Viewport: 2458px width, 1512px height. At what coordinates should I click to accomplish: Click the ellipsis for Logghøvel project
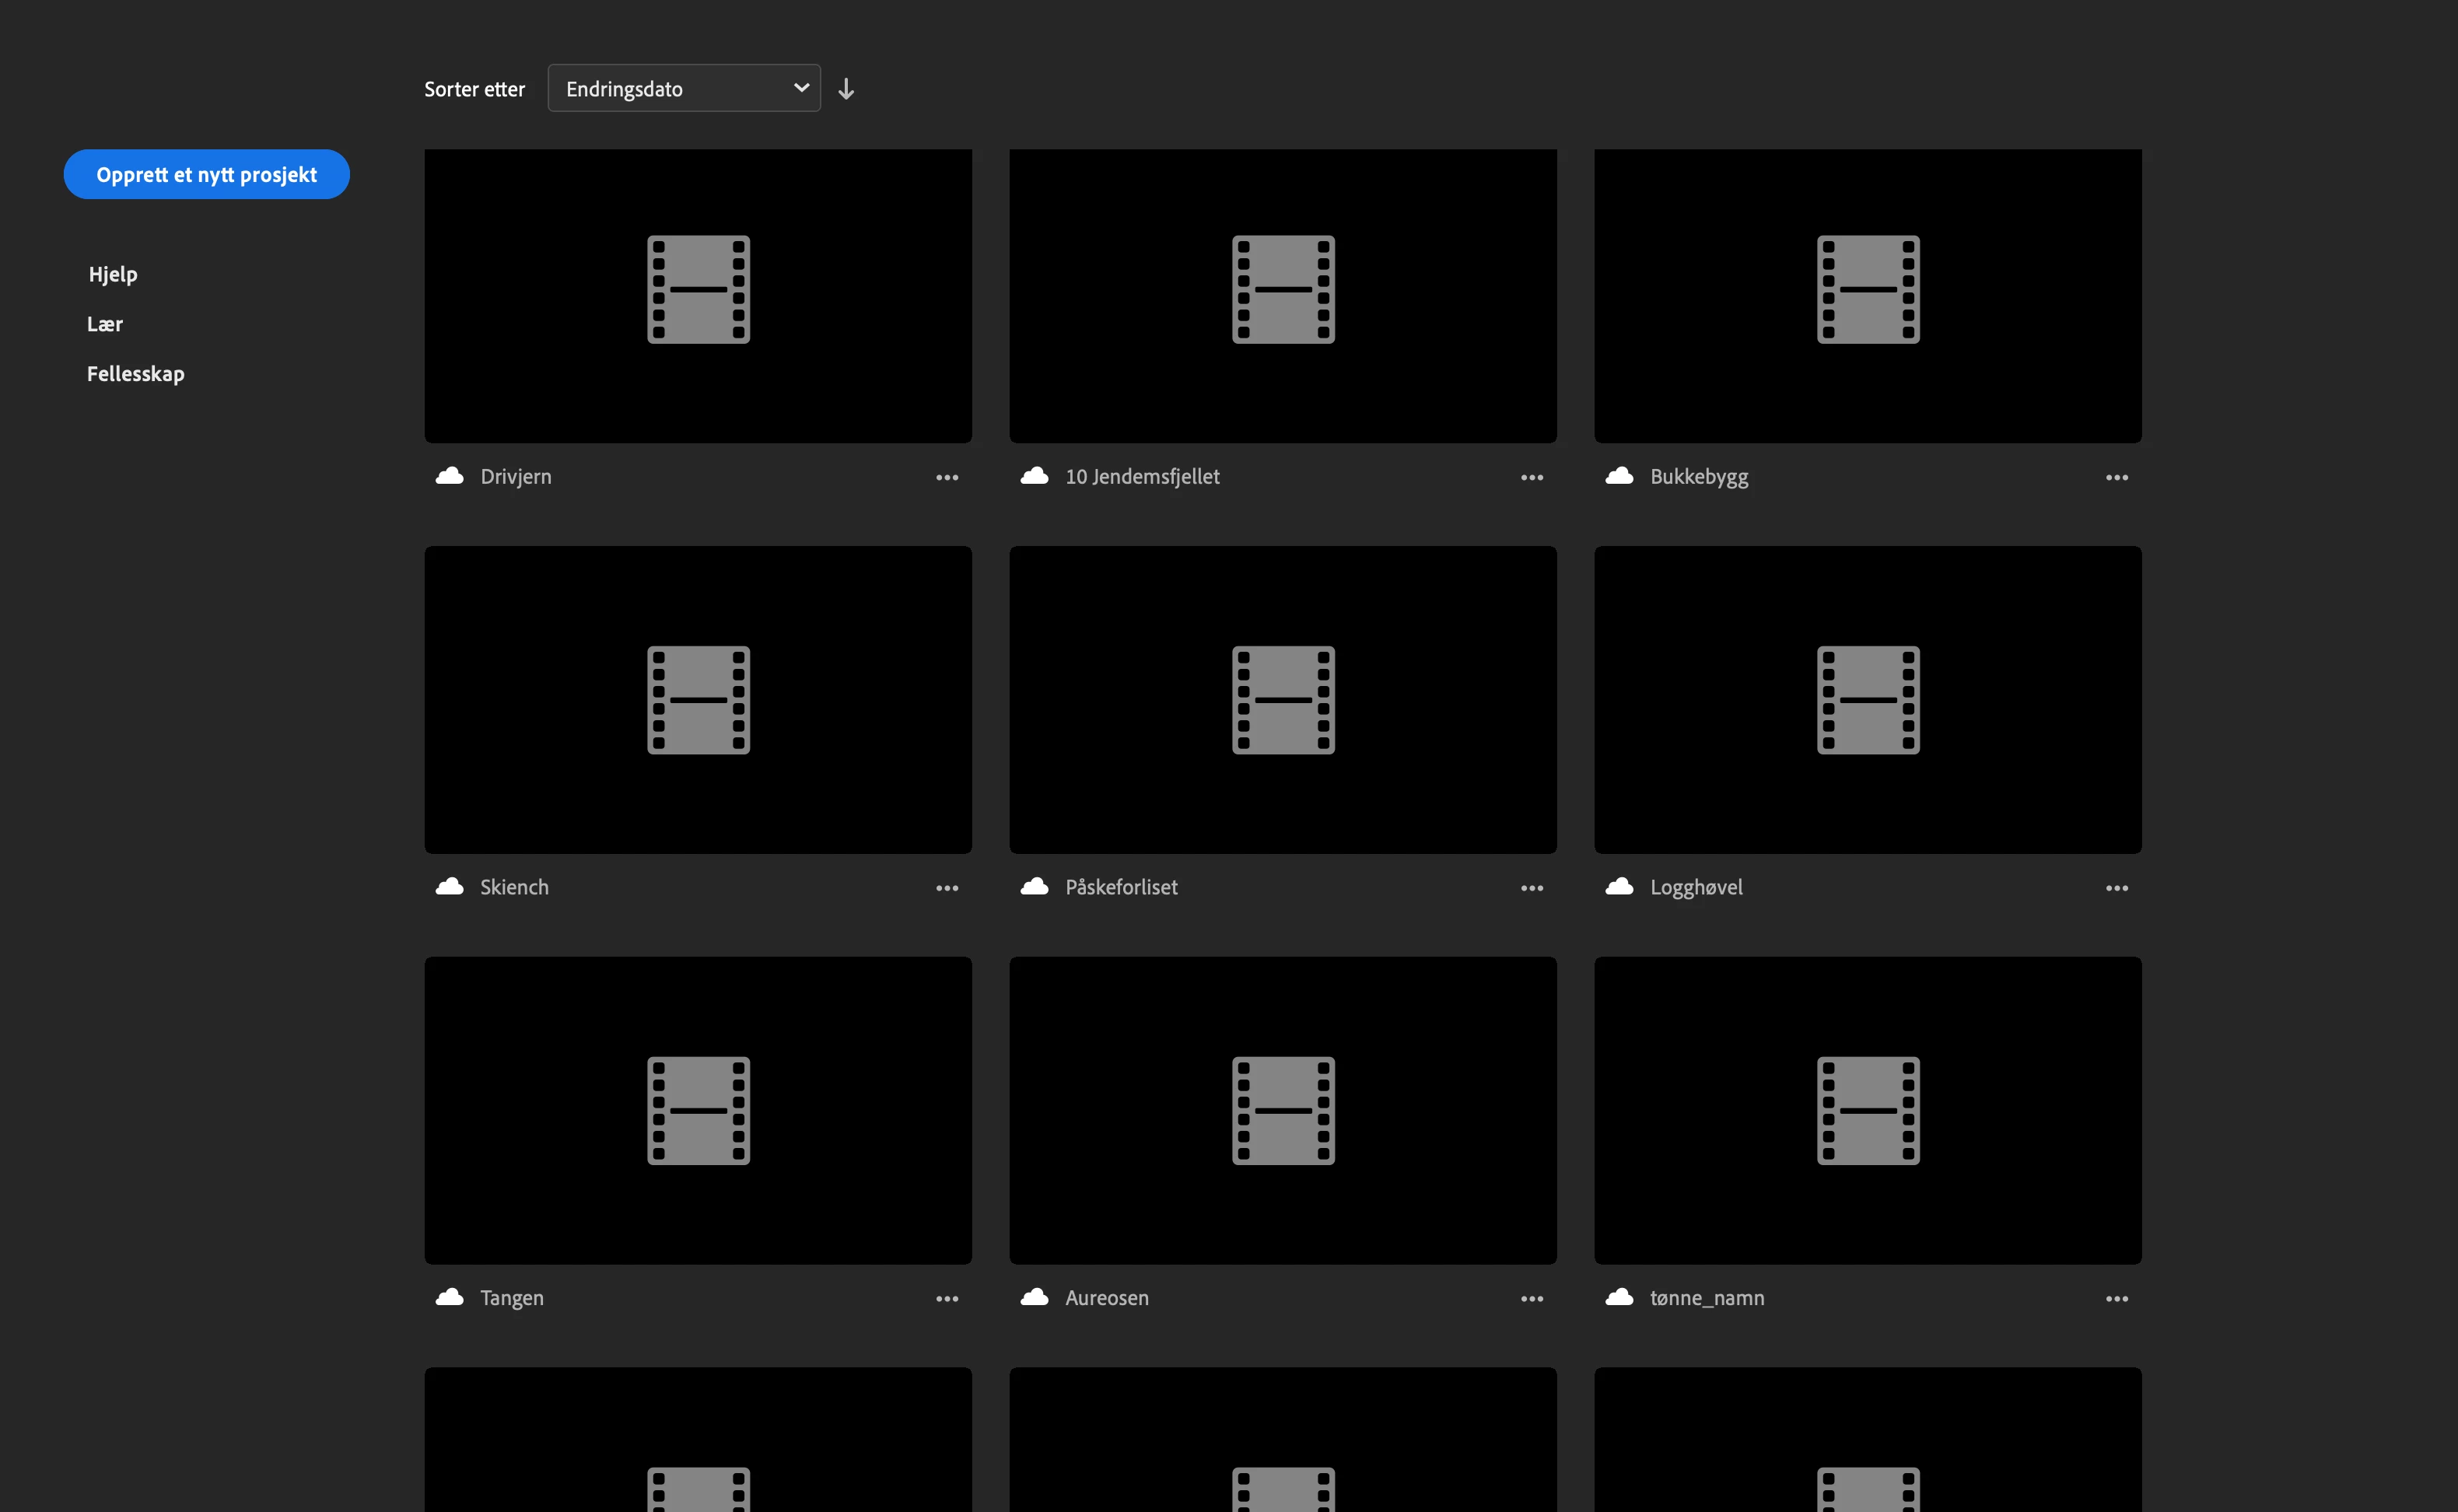click(x=2116, y=888)
